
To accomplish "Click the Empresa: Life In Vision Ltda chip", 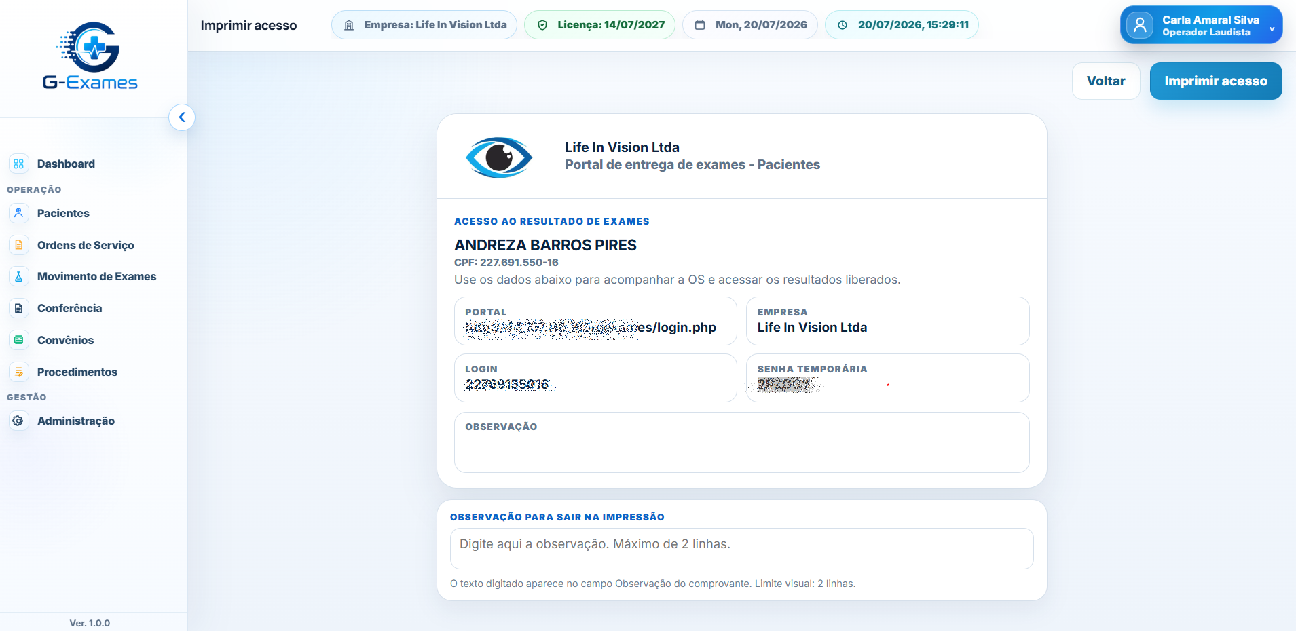I will [x=424, y=25].
